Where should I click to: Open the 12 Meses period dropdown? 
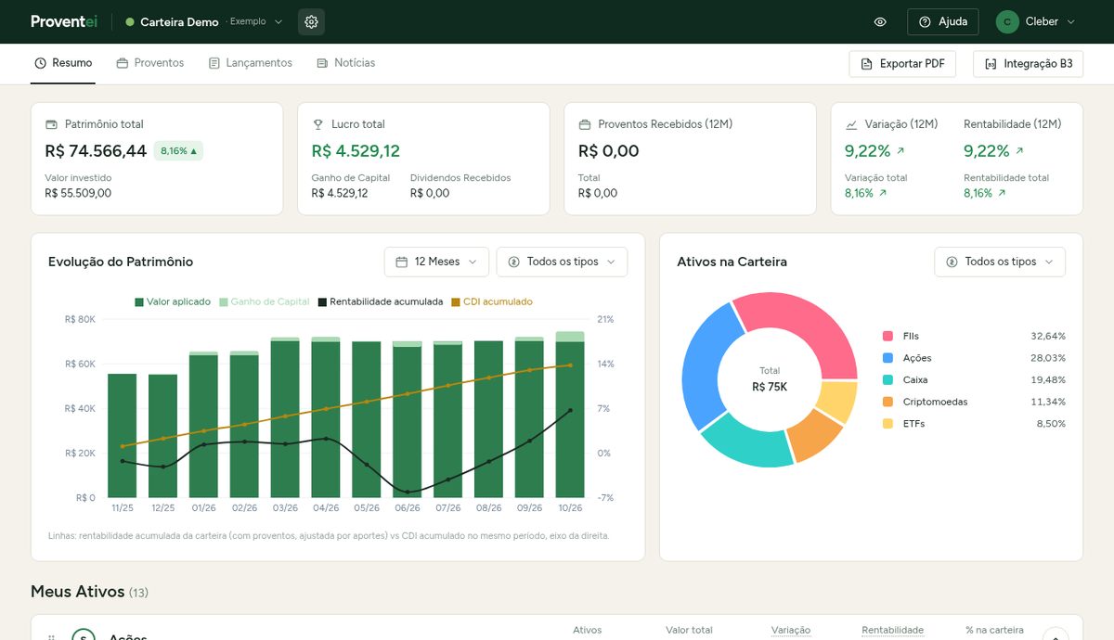tap(436, 262)
